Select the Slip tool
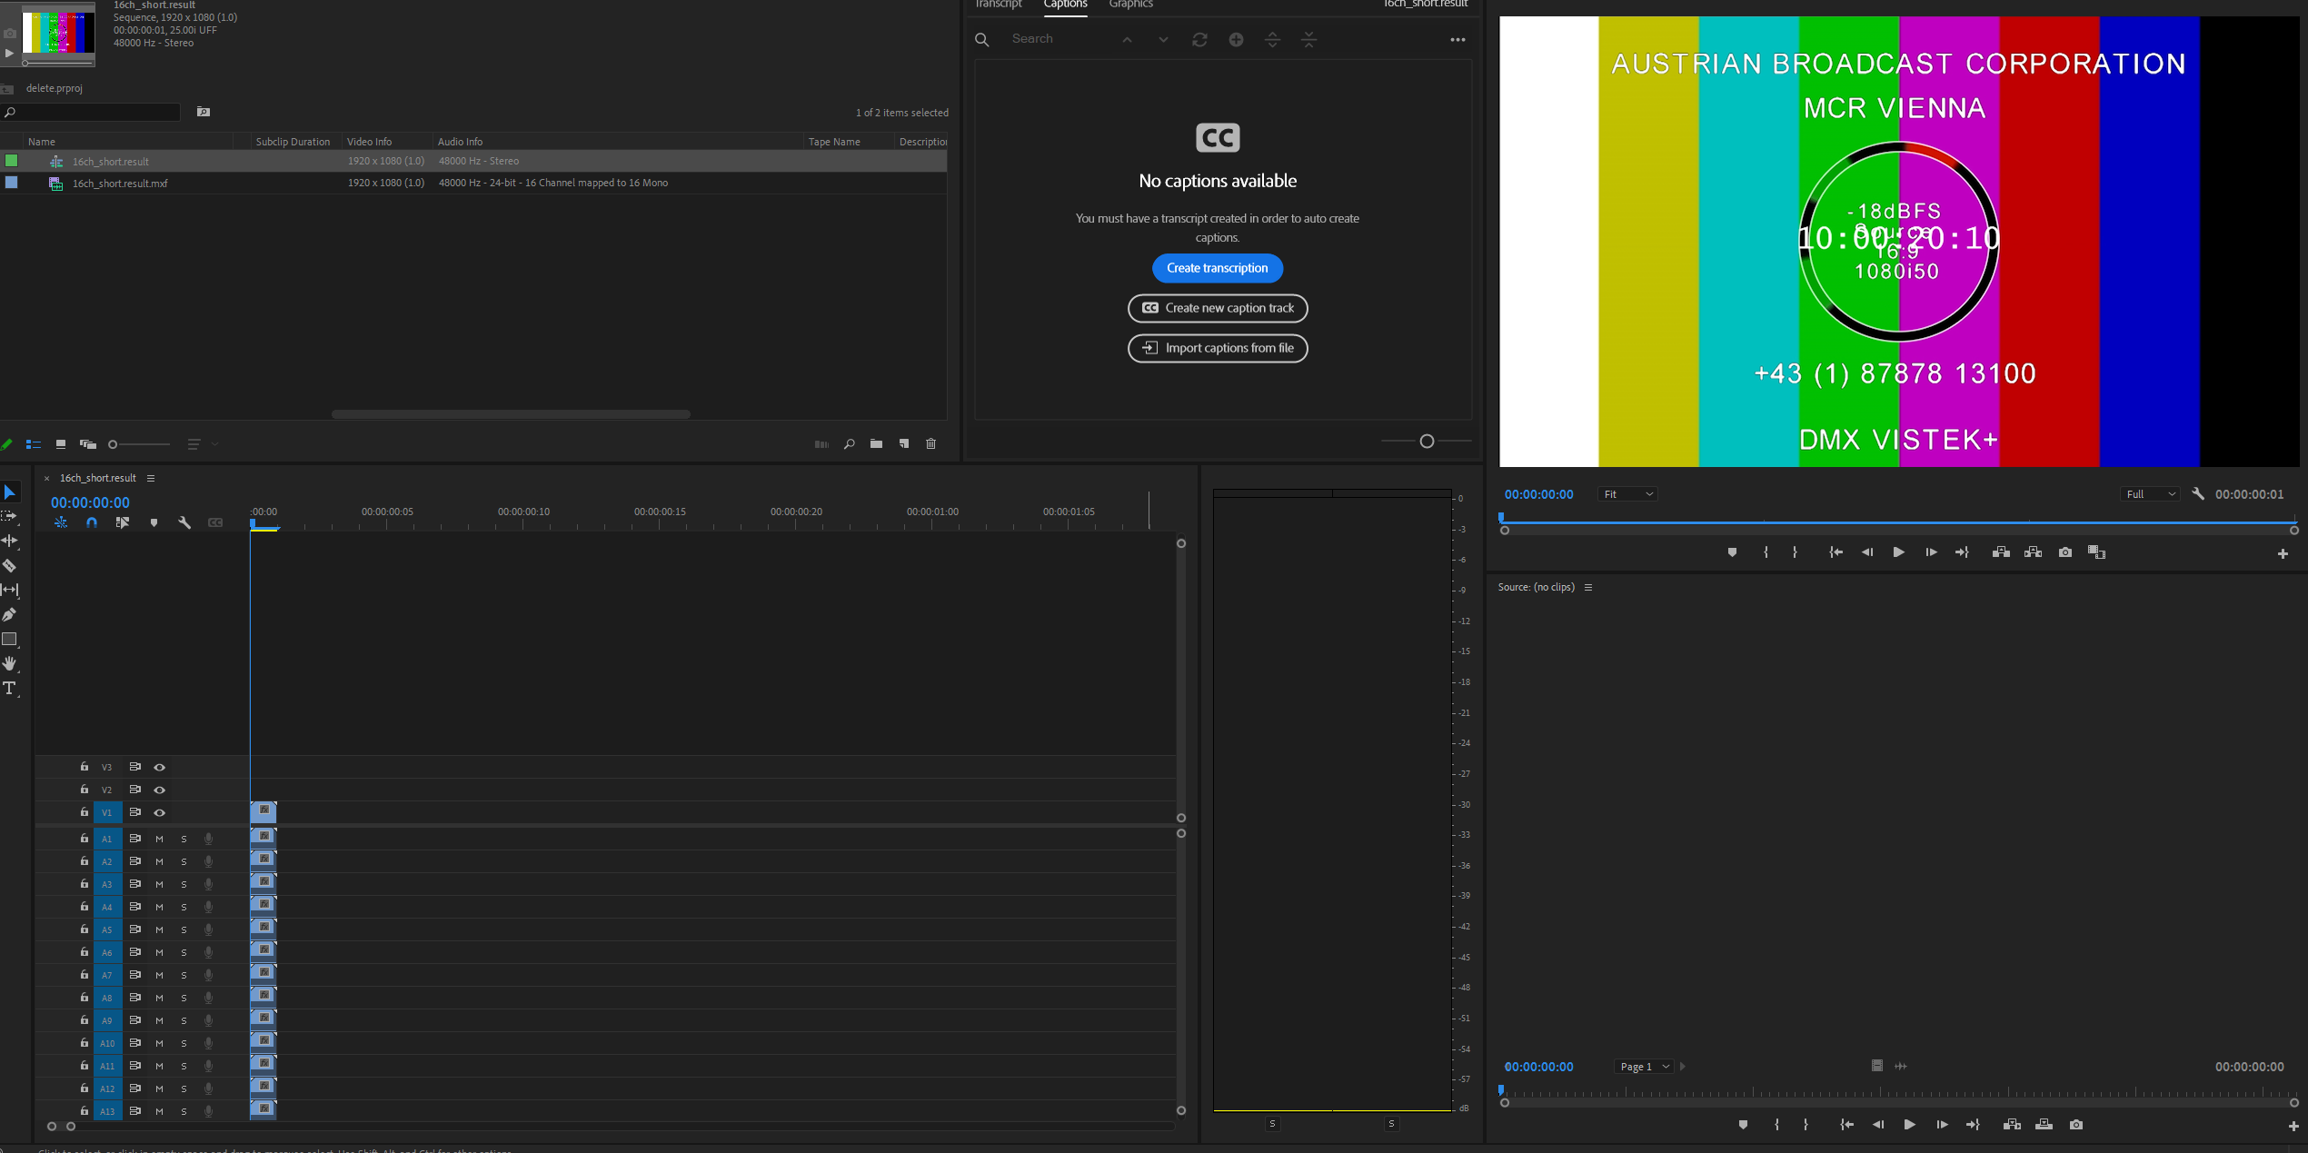Image resolution: width=2308 pixels, height=1153 pixels. point(10,590)
